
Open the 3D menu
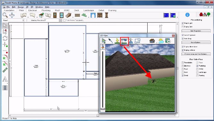32,7
